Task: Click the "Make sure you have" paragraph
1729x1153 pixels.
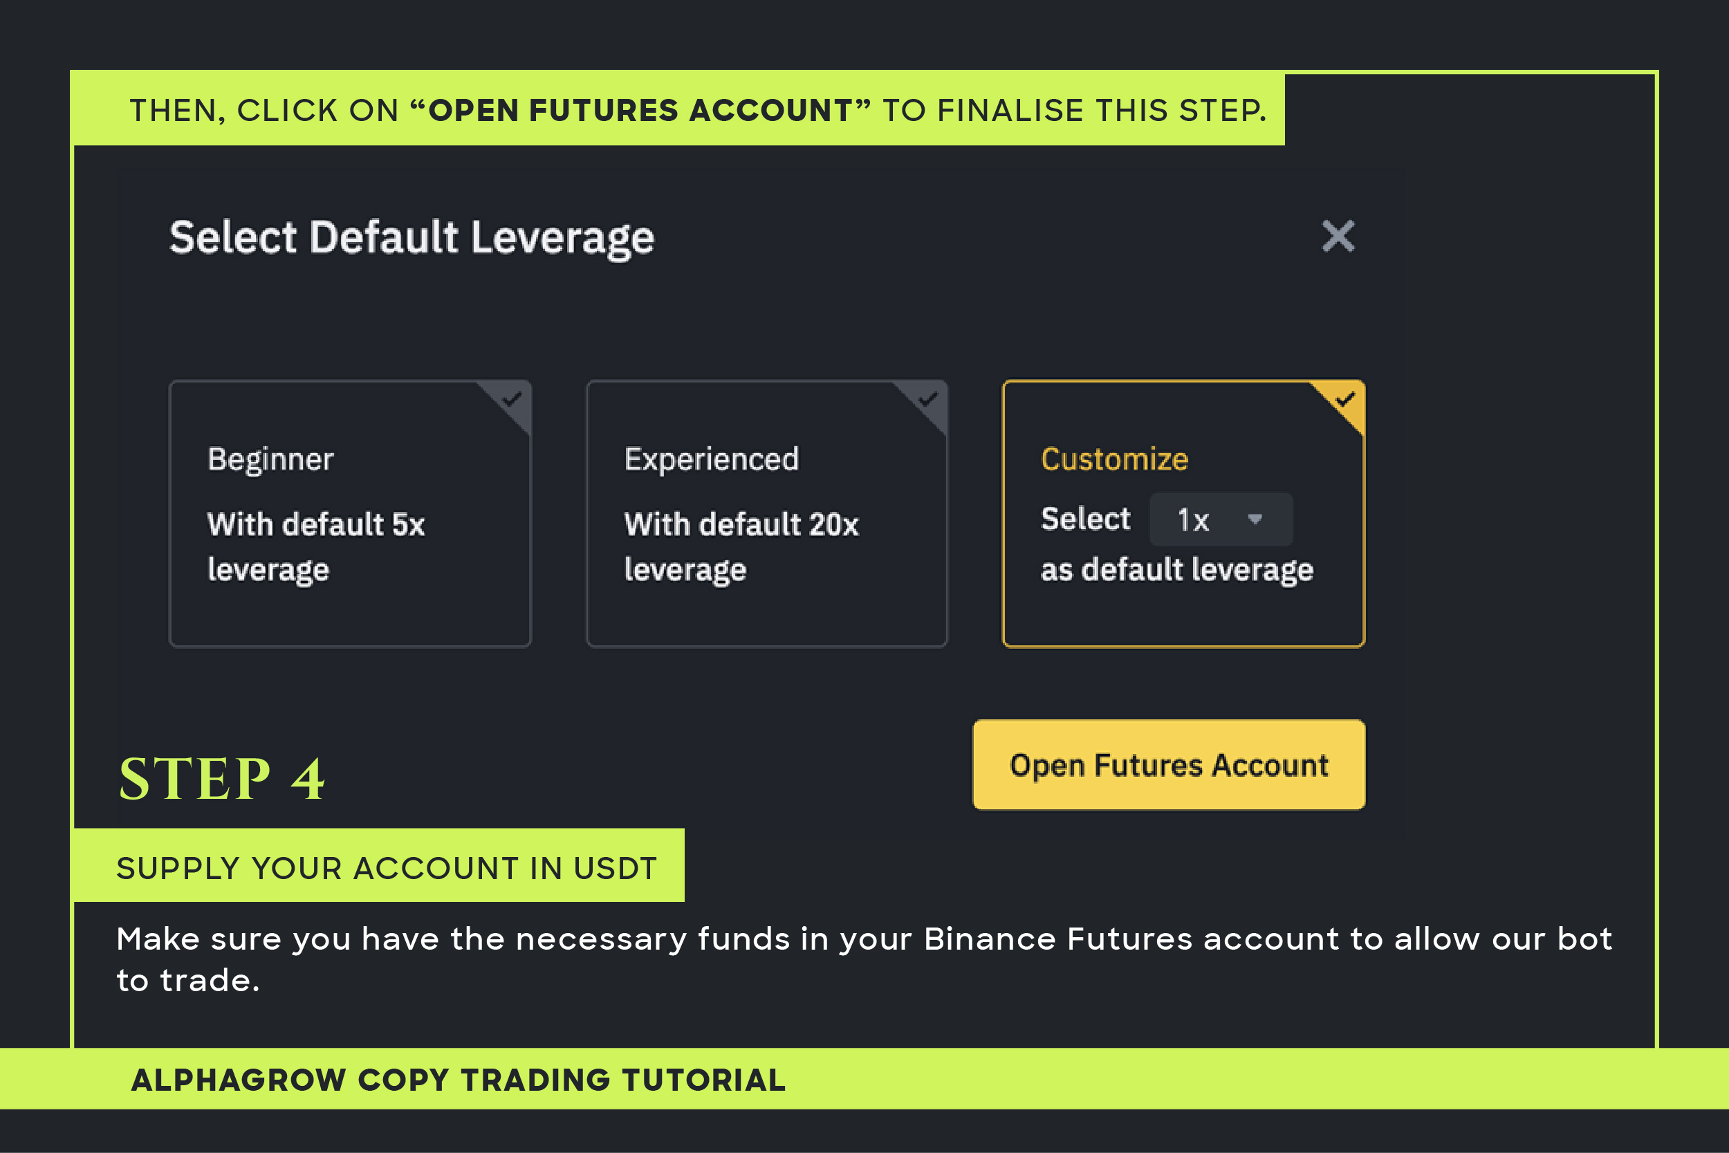Action: coord(864,959)
